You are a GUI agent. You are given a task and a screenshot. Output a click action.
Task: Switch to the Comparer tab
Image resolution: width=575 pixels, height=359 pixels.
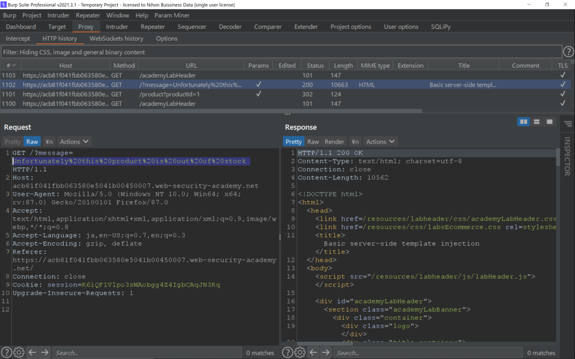[x=268, y=27]
